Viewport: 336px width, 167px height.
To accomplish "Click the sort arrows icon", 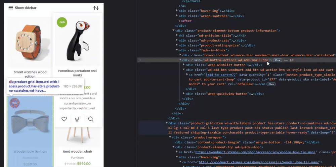I will [96, 8].
